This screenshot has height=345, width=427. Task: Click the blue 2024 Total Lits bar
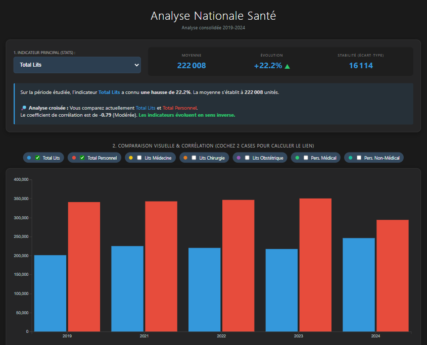[358, 284]
